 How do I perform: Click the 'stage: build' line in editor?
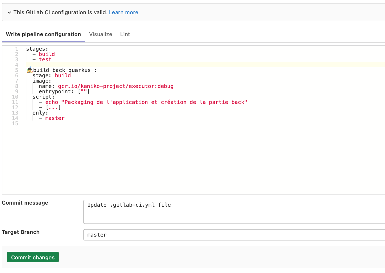click(52, 76)
